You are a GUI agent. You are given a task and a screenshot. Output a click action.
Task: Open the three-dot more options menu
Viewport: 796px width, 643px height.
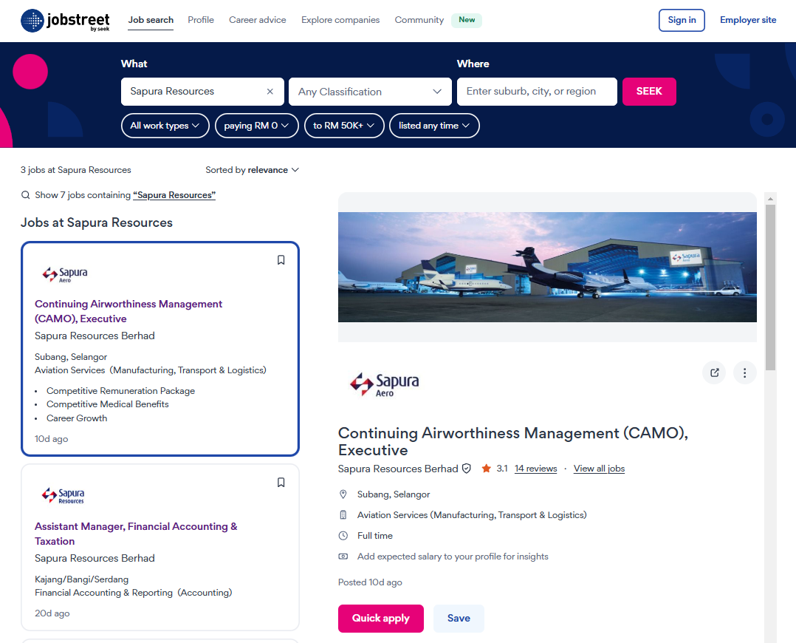(744, 372)
